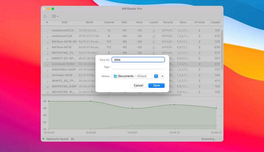The width and height of the screenshot is (264, 152).
Task: Click the yellow minimize window button
Action: point(48,9)
